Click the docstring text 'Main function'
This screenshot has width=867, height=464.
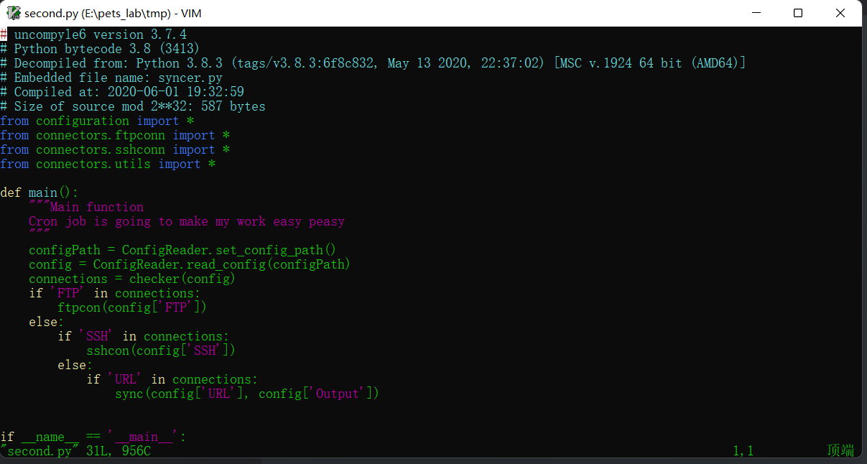[x=97, y=207]
